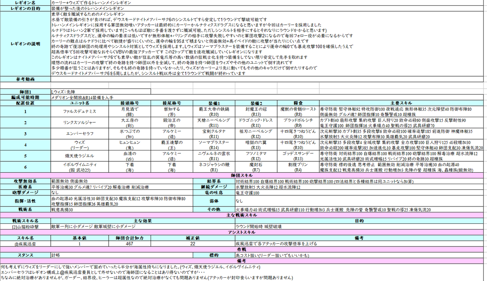The width and height of the screenshot is (487, 281).
Task: Select the 編成可能時期 label cell
Action: click(x=25, y=98)
